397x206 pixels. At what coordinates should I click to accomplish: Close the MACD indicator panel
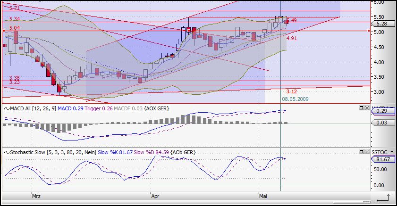[367, 108]
